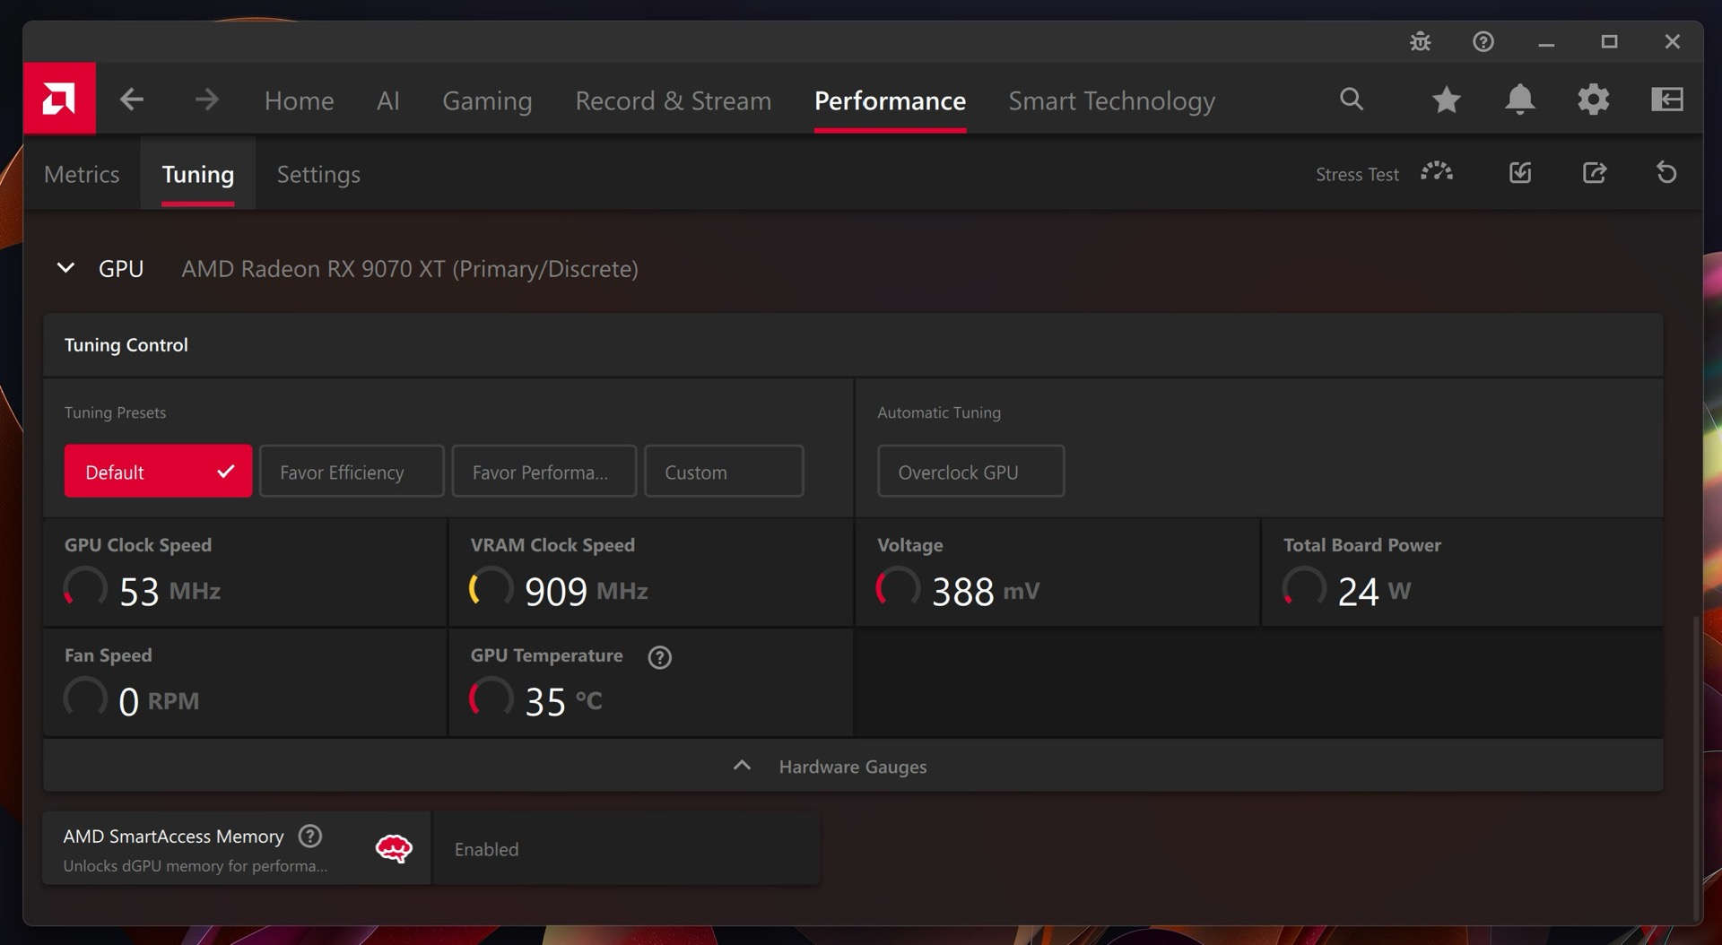Open notifications bell icon

click(1519, 99)
